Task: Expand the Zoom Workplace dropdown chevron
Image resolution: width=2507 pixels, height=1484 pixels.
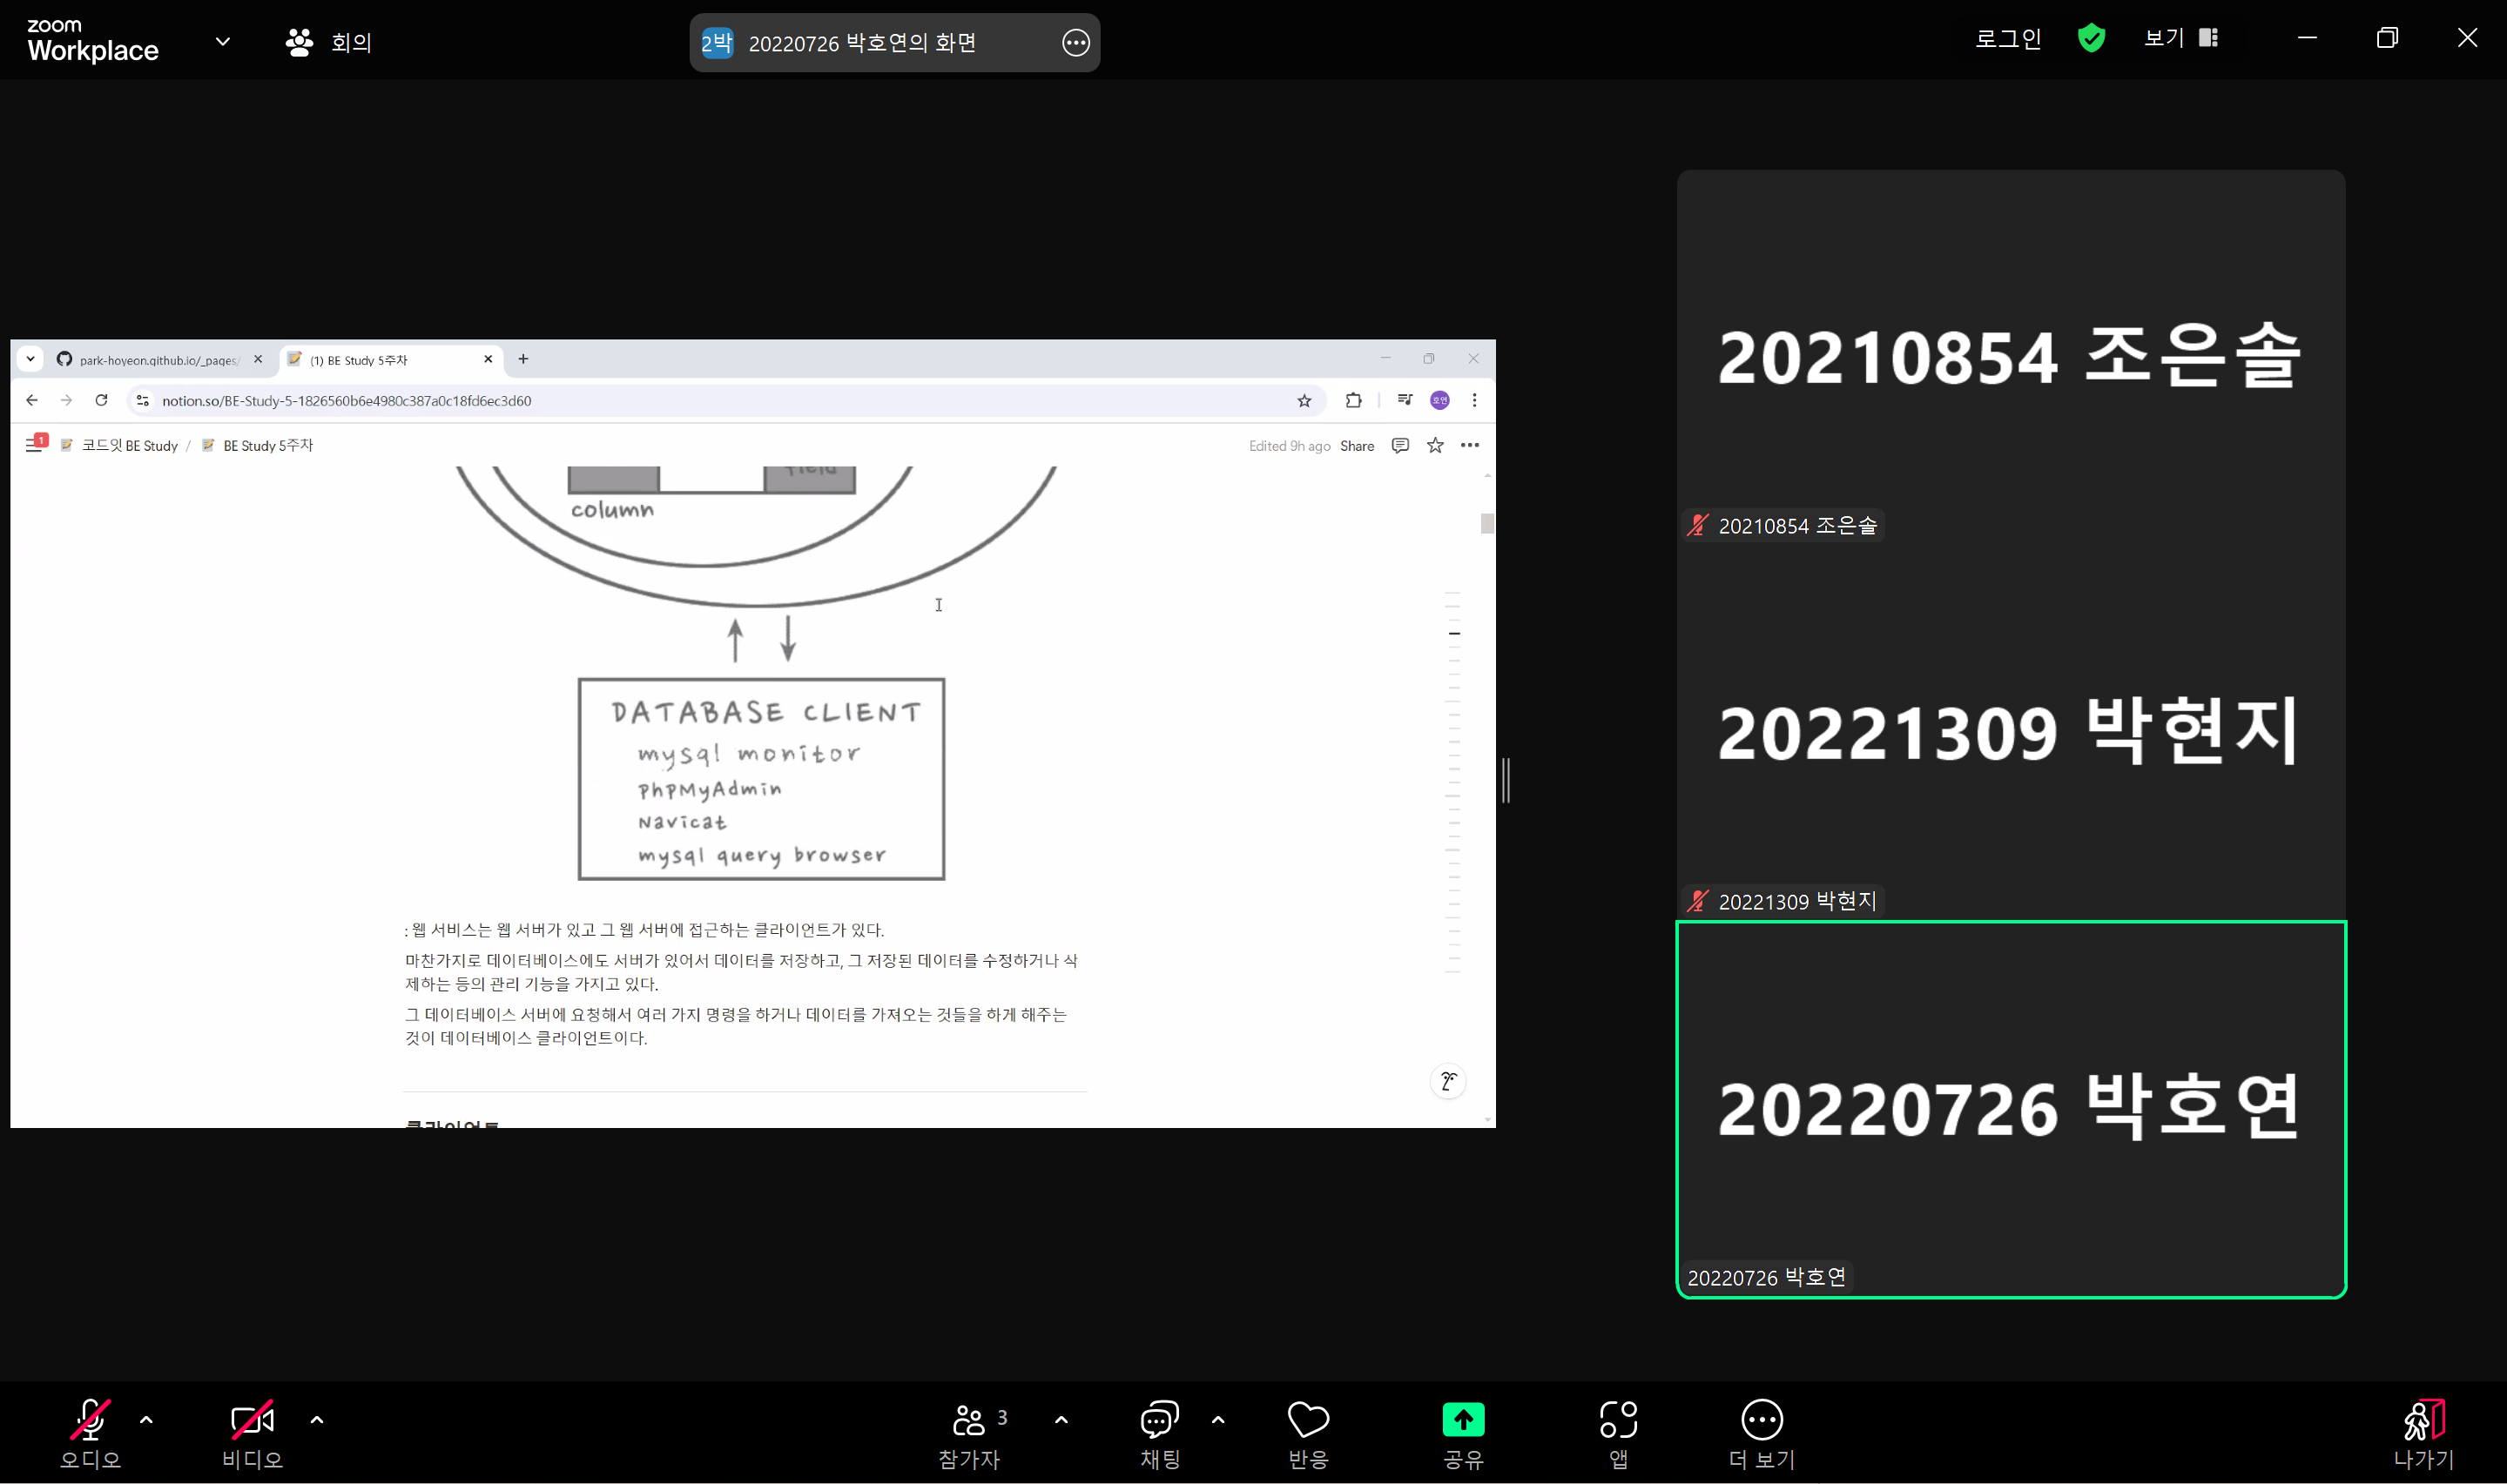Action: pyautogui.click(x=222, y=41)
